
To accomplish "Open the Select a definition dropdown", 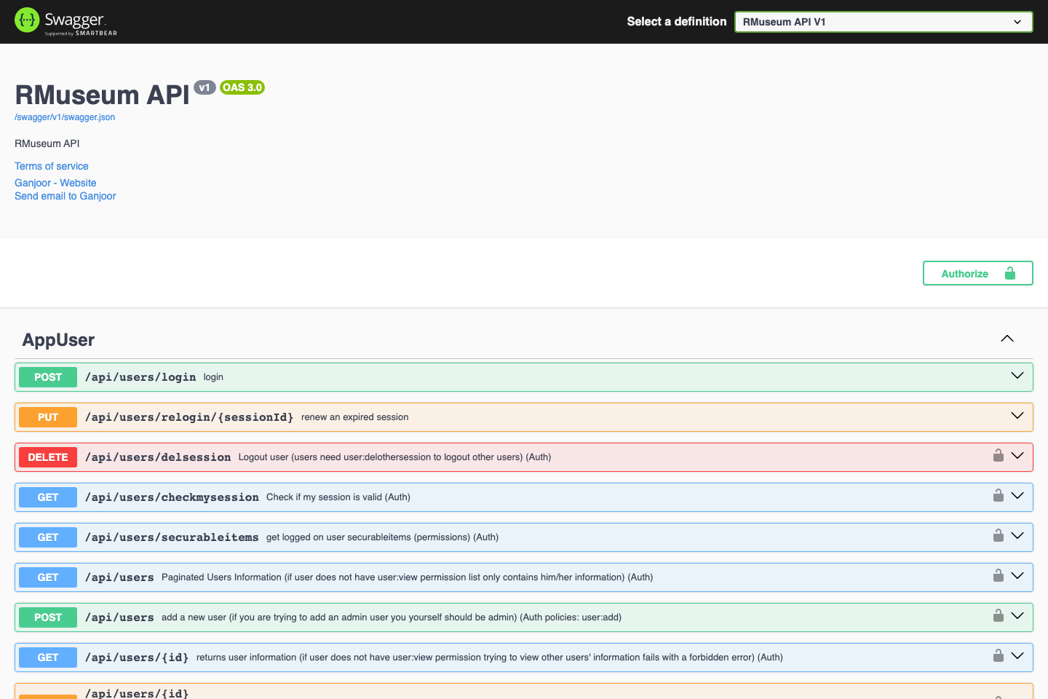I will tap(884, 22).
